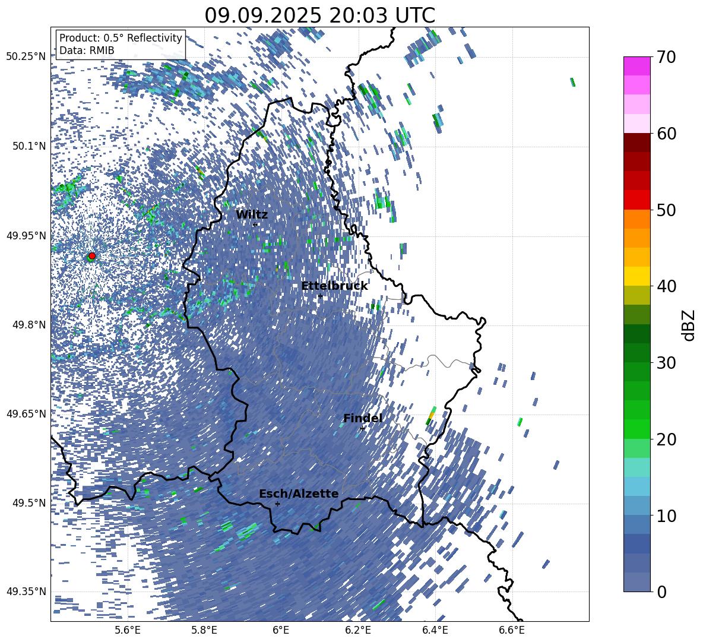
Task: Click the 20 label on the colorbar
Action: (666, 439)
